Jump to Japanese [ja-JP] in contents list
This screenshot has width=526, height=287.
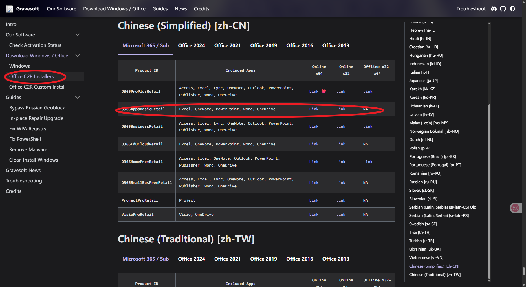coord(423,81)
